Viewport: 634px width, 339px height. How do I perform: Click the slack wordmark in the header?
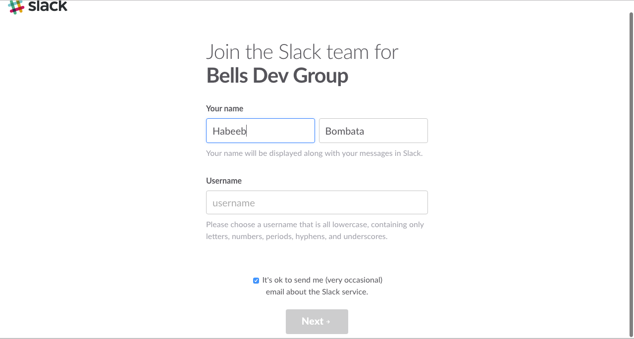pos(47,6)
